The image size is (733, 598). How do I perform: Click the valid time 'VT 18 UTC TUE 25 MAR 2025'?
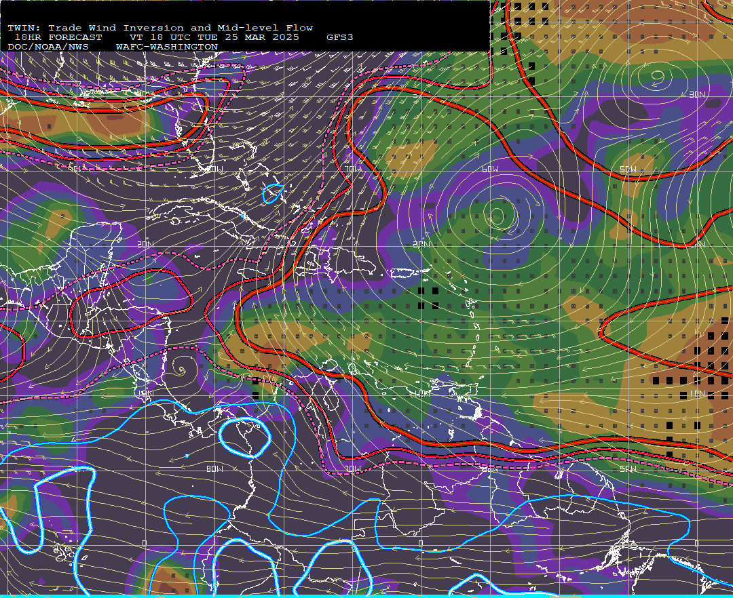tap(214, 37)
